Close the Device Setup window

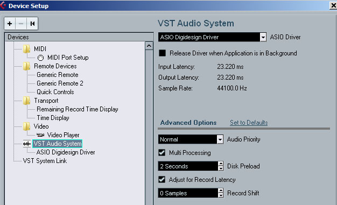tap(334, 5)
